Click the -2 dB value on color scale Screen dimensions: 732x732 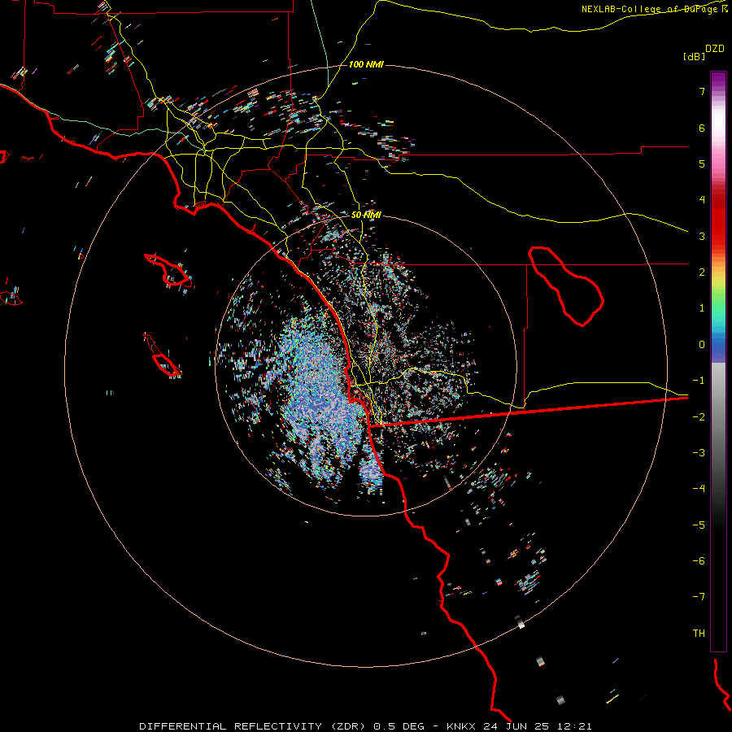(699, 416)
